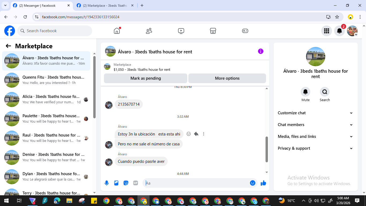Open the Dylan conversation
This screenshot has height=206, width=366.
click(46, 177)
